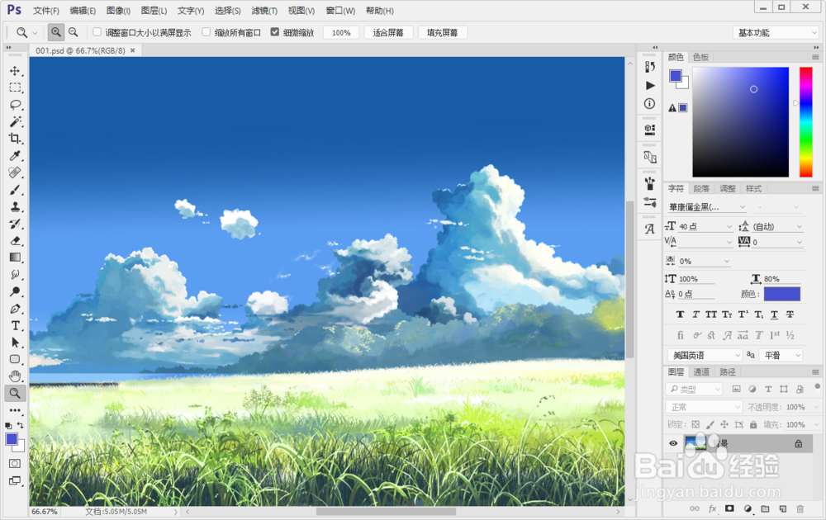The width and height of the screenshot is (826, 520).
Task: Enable zoom all windows checkbox
Action: point(206,32)
